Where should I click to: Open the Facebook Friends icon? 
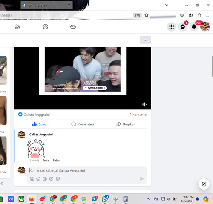click(x=17, y=27)
